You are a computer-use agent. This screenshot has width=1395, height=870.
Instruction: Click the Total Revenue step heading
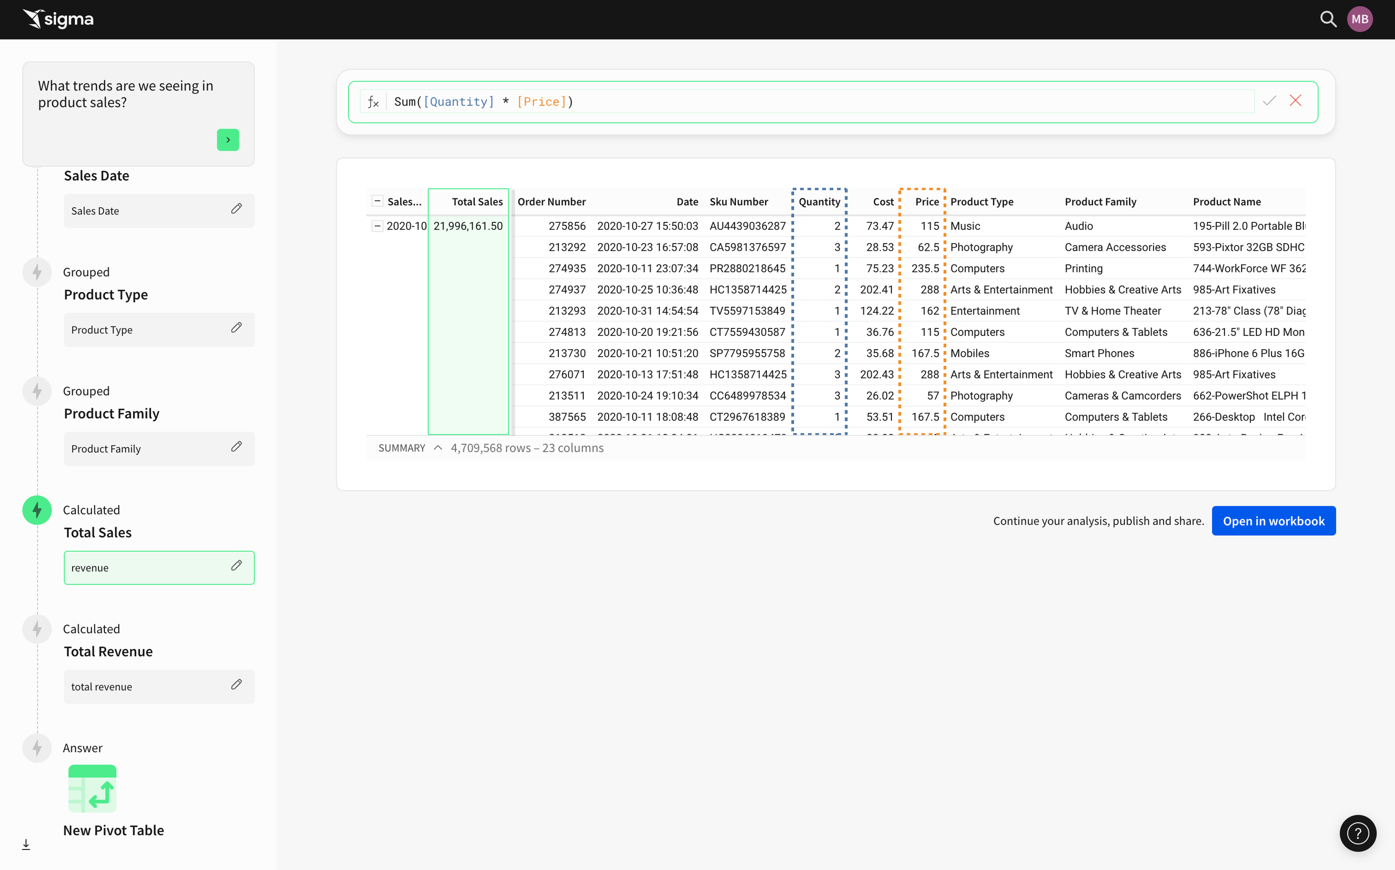[x=108, y=651]
